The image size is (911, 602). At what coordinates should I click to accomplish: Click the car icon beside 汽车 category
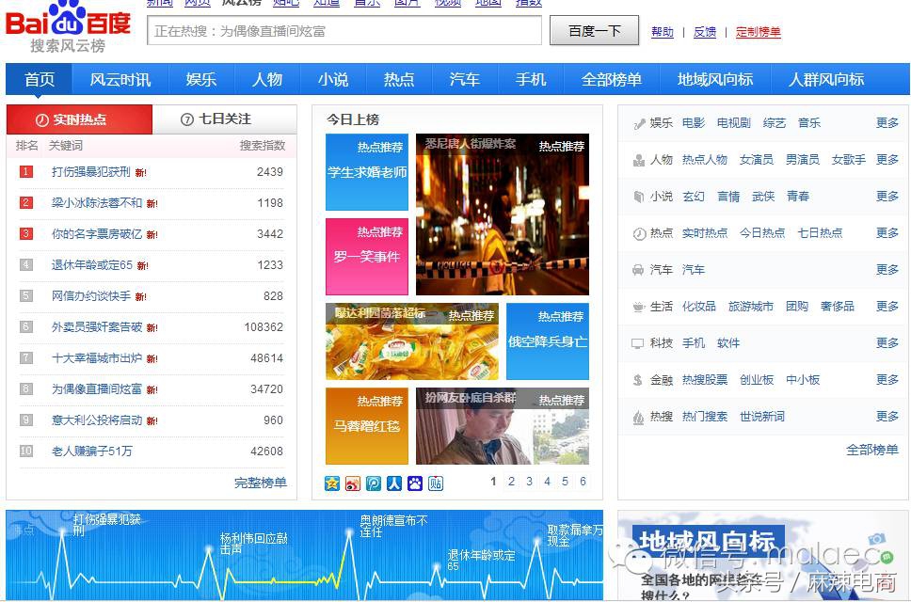[x=638, y=269]
